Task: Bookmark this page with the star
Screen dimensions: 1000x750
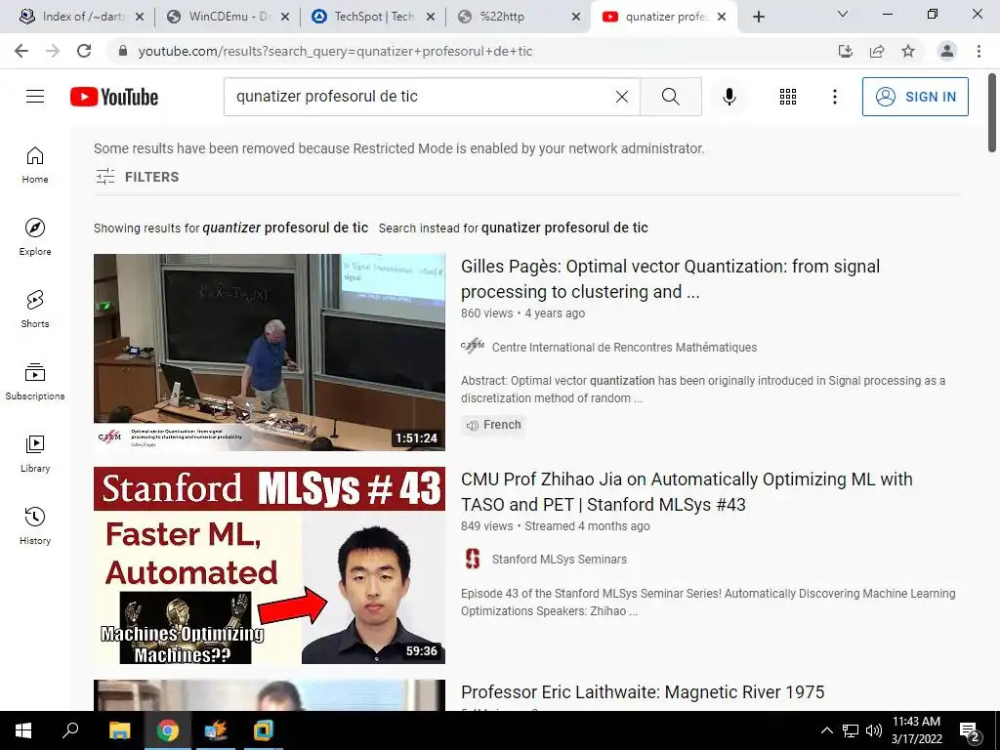Action: coord(908,51)
